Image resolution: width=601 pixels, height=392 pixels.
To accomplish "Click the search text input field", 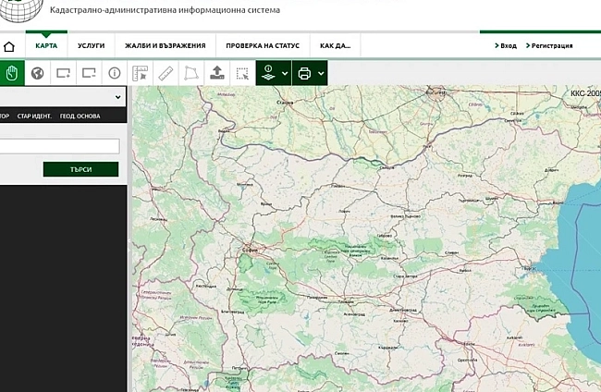I will click(x=60, y=146).
